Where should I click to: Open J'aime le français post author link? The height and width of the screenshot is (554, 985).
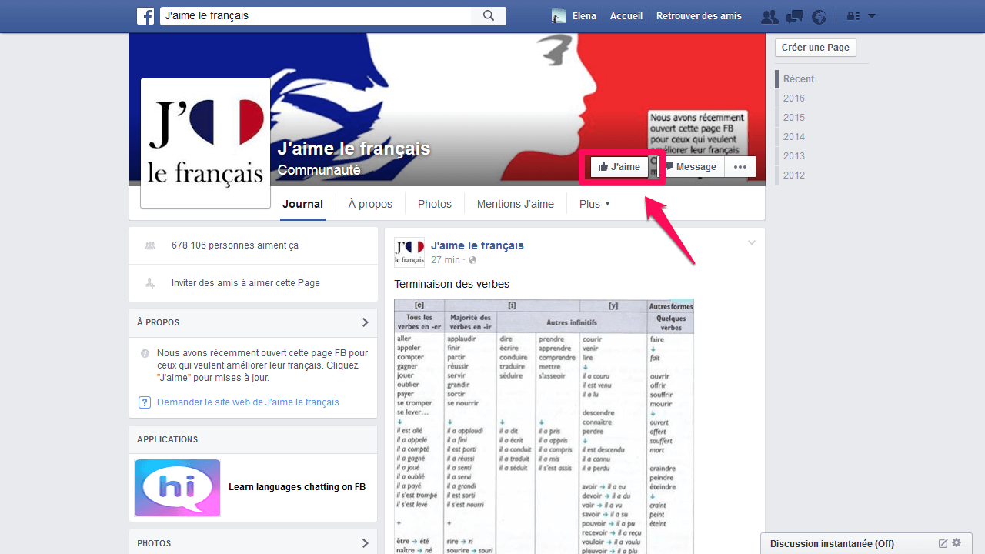[x=477, y=245]
